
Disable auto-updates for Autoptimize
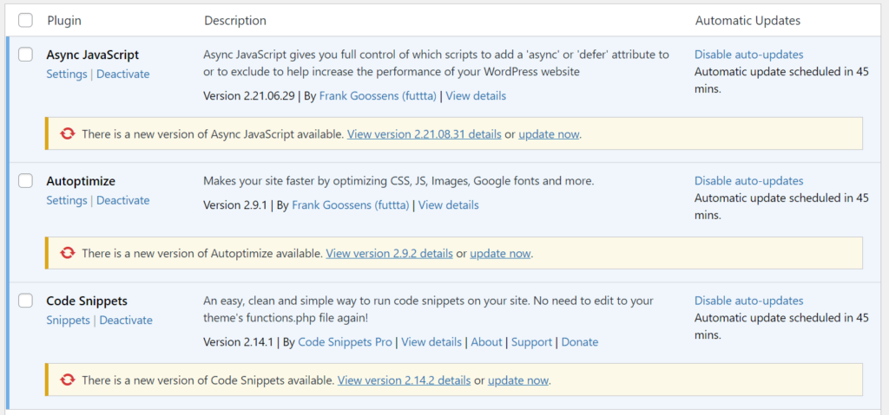748,181
